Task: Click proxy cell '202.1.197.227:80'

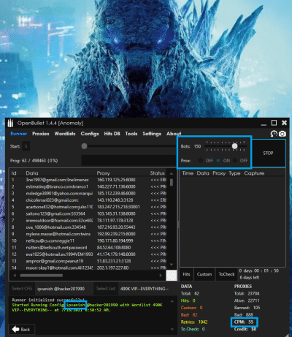Action: click(x=113, y=268)
